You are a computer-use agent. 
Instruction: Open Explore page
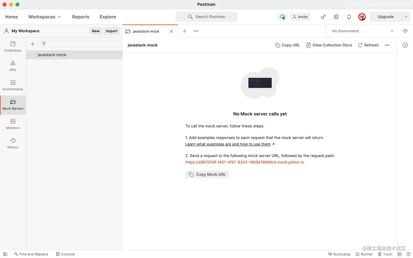(x=108, y=17)
